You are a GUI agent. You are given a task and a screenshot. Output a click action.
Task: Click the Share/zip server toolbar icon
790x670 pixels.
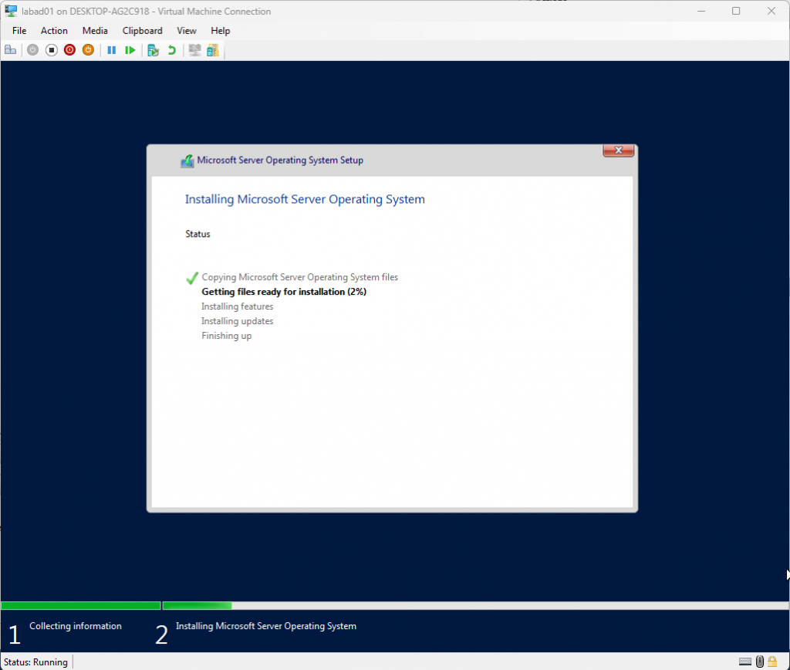pyautogui.click(x=212, y=50)
